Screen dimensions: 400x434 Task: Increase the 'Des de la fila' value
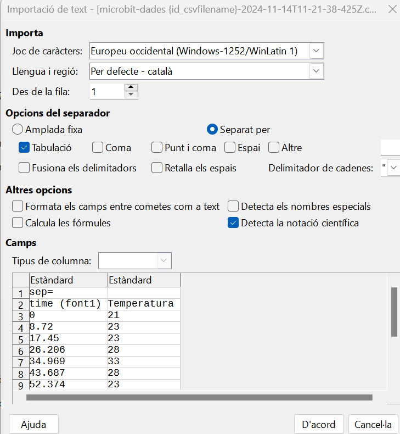[131, 87]
